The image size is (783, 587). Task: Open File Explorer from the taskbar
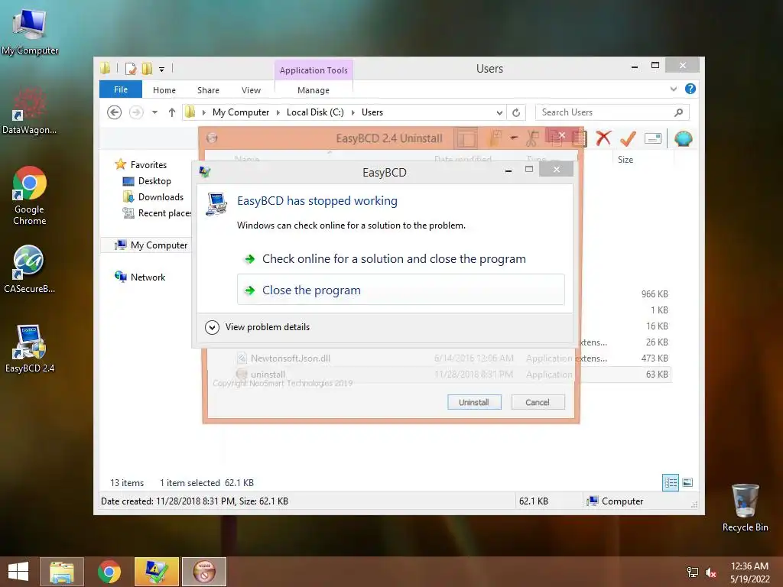click(x=62, y=572)
